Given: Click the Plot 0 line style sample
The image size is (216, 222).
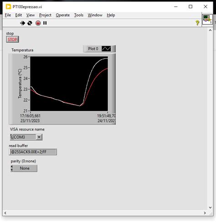Looking at the screenshot, I should click(x=106, y=49).
